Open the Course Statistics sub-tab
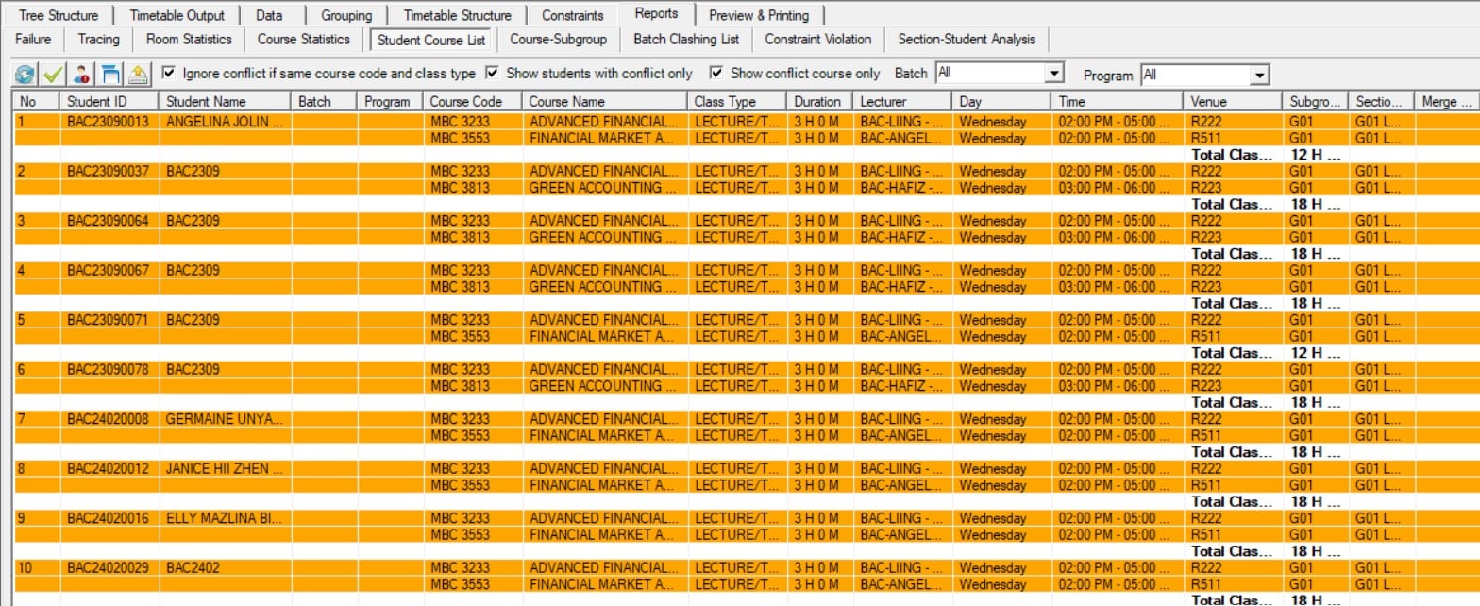 (x=304, y=40)
